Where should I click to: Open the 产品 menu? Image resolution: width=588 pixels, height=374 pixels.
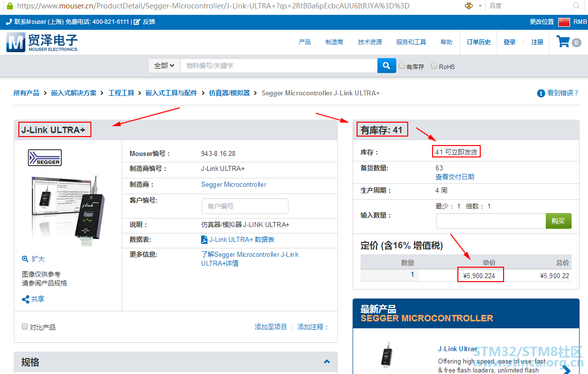coord(304,42)
